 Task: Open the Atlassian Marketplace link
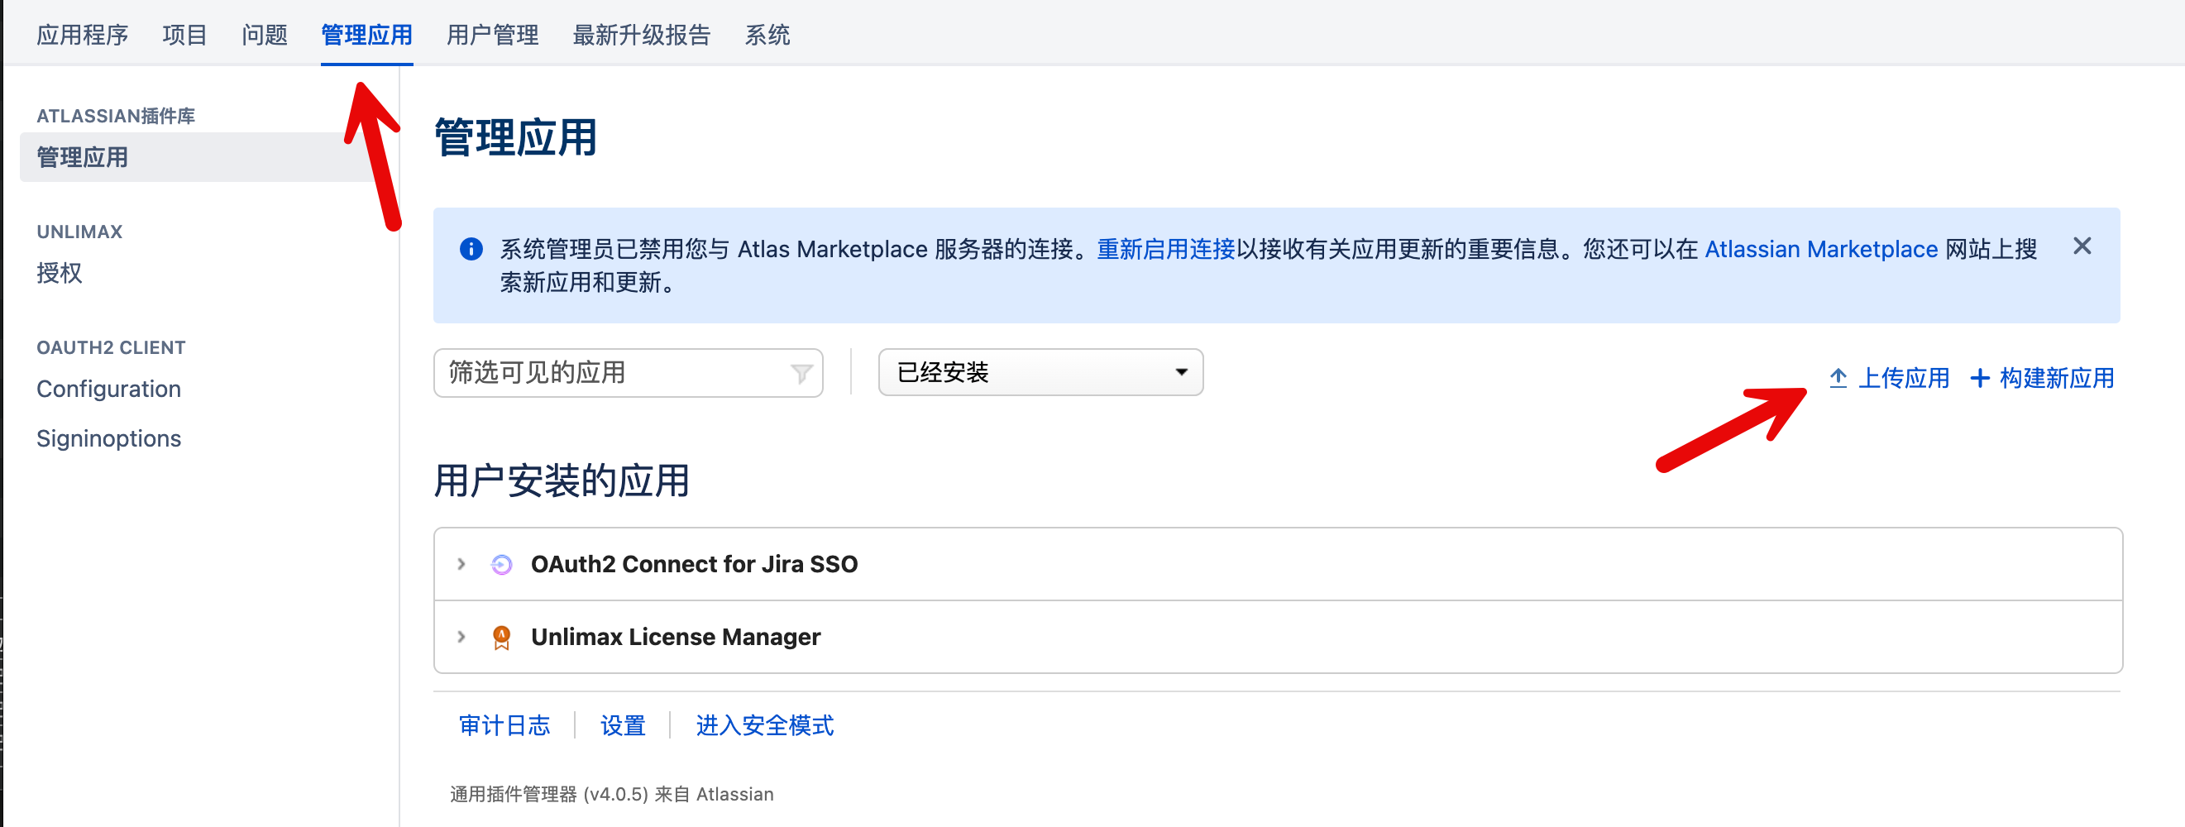point(1820,249)
